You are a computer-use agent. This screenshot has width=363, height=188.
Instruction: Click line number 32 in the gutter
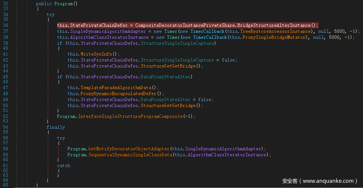6,4
